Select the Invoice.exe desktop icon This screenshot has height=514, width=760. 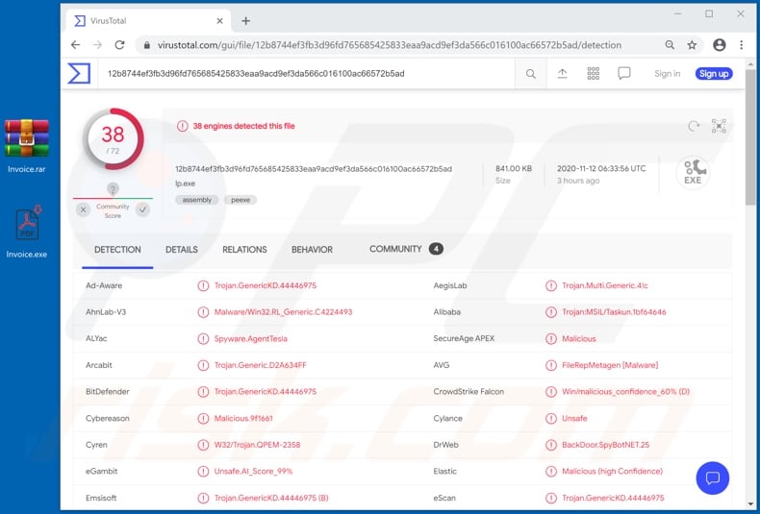[x=27, y=232]
